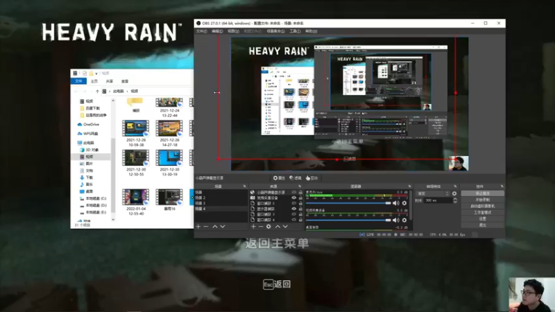Pop out the 场景 dock panel icon
555x312 pixels.
(244, 186)
